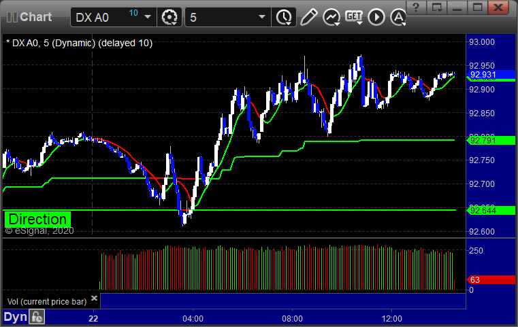Click the blue symbol link number 10

tap(133, 13)
